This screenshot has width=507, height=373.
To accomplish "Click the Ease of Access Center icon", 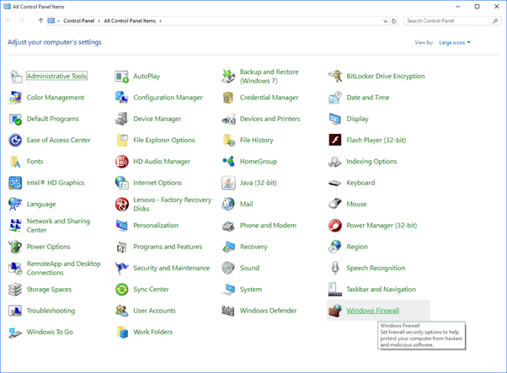I will click(x=15, y=141).
